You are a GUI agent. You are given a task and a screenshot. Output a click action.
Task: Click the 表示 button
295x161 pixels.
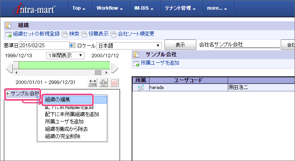(x=180, y=45)
